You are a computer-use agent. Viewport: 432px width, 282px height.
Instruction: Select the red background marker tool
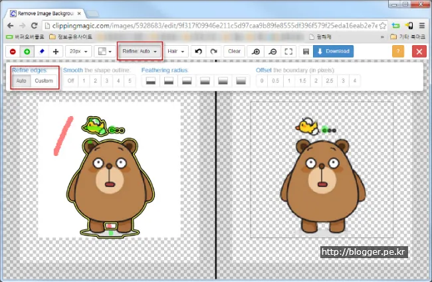coord(13,51)
